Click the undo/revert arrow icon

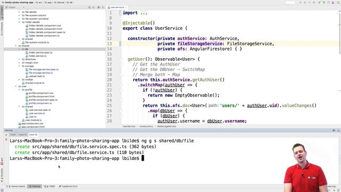pos(332,2)
